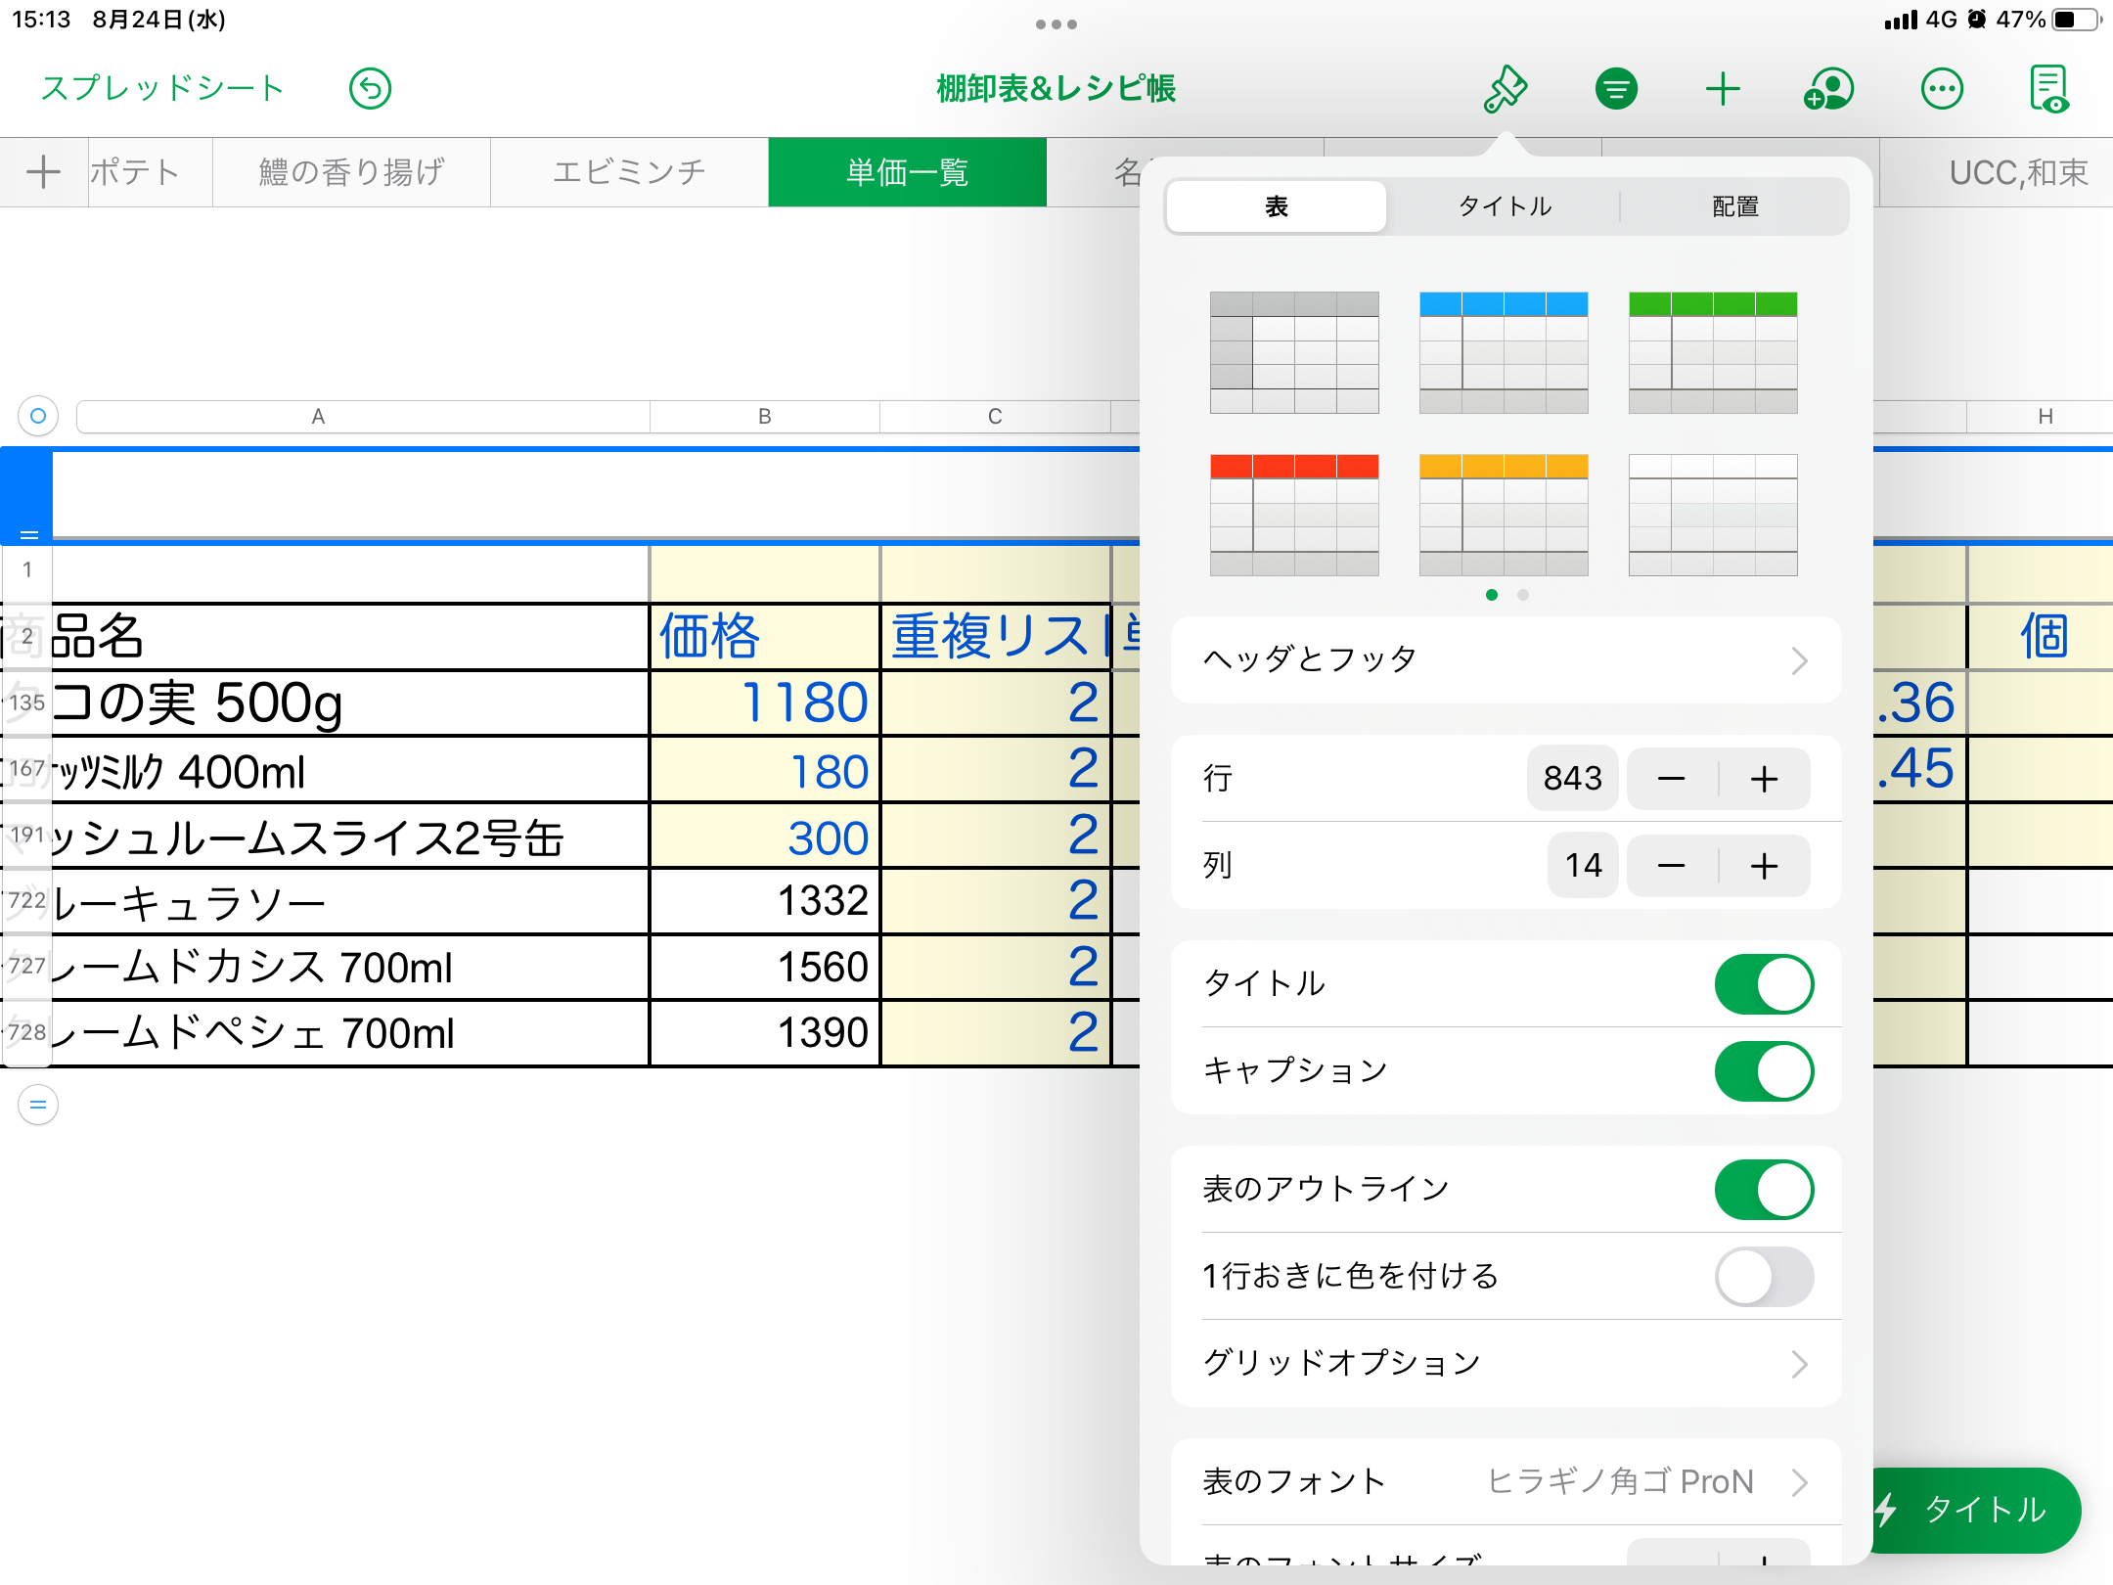Image resolution: width=2113 pixels, height=1585 pixels.
Task: Turn off the キャプション switch
Action: [1764, 1071]
